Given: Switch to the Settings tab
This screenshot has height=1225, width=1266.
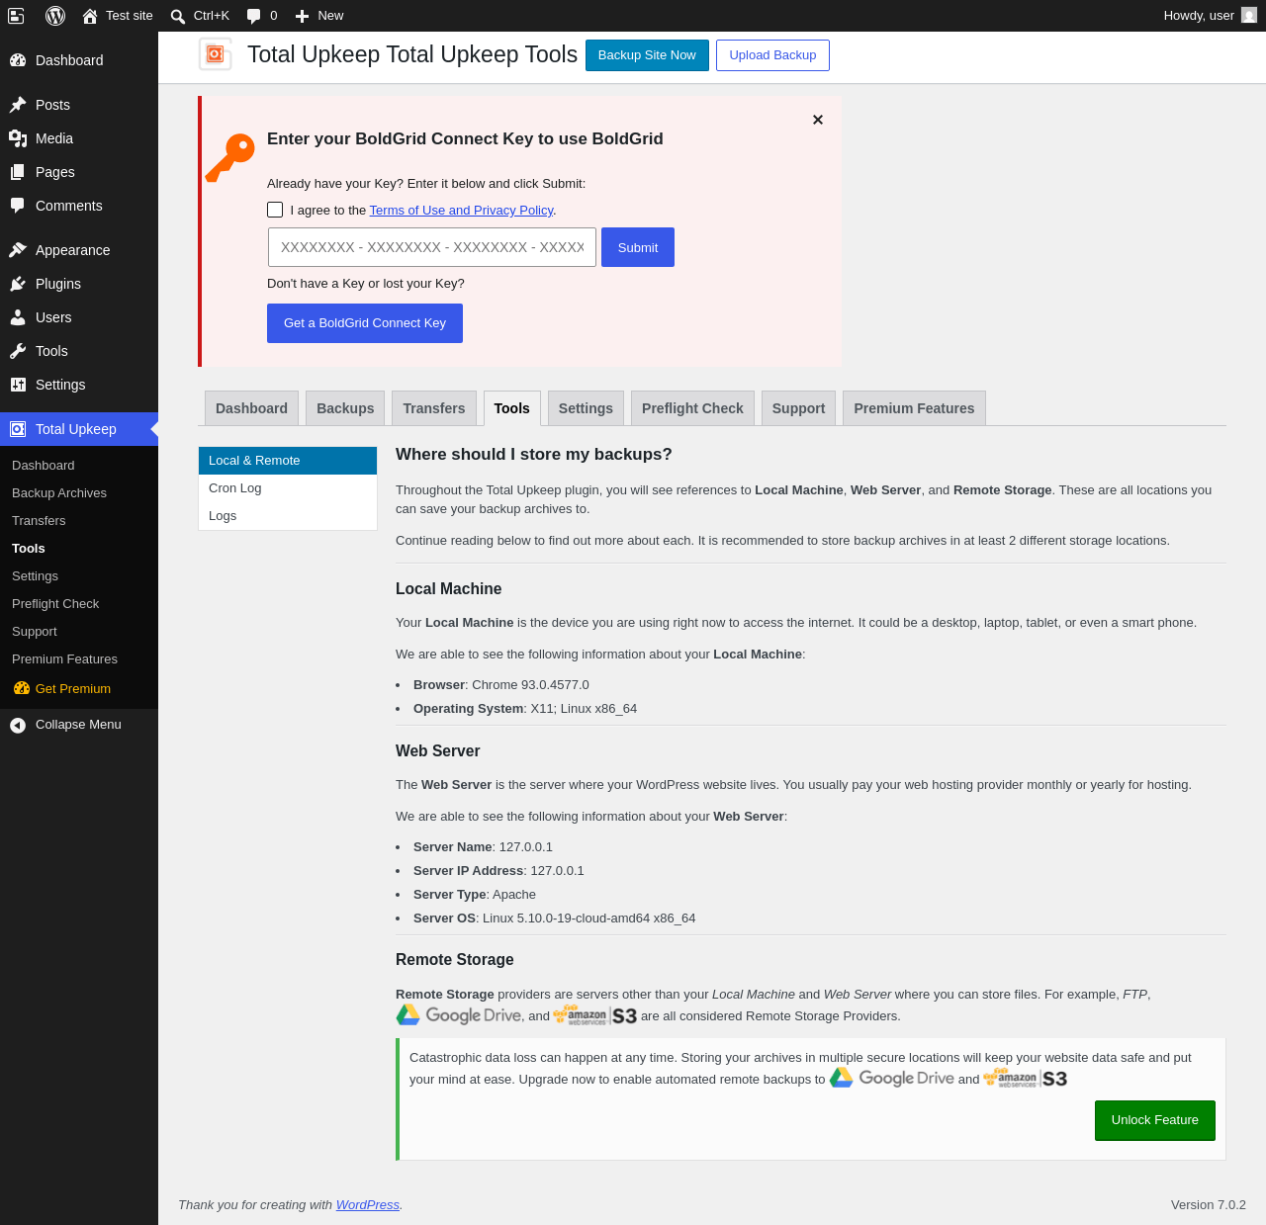Looking at the screenshot, I should click(x=586, y=408).
